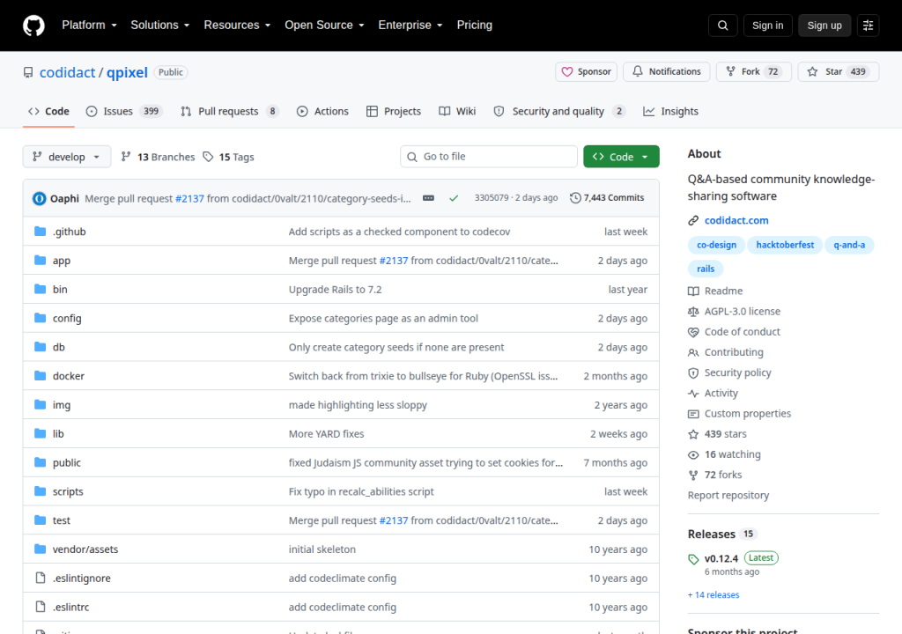Expand the Solutions menu
902x634 pixels.
pos(160,26)
